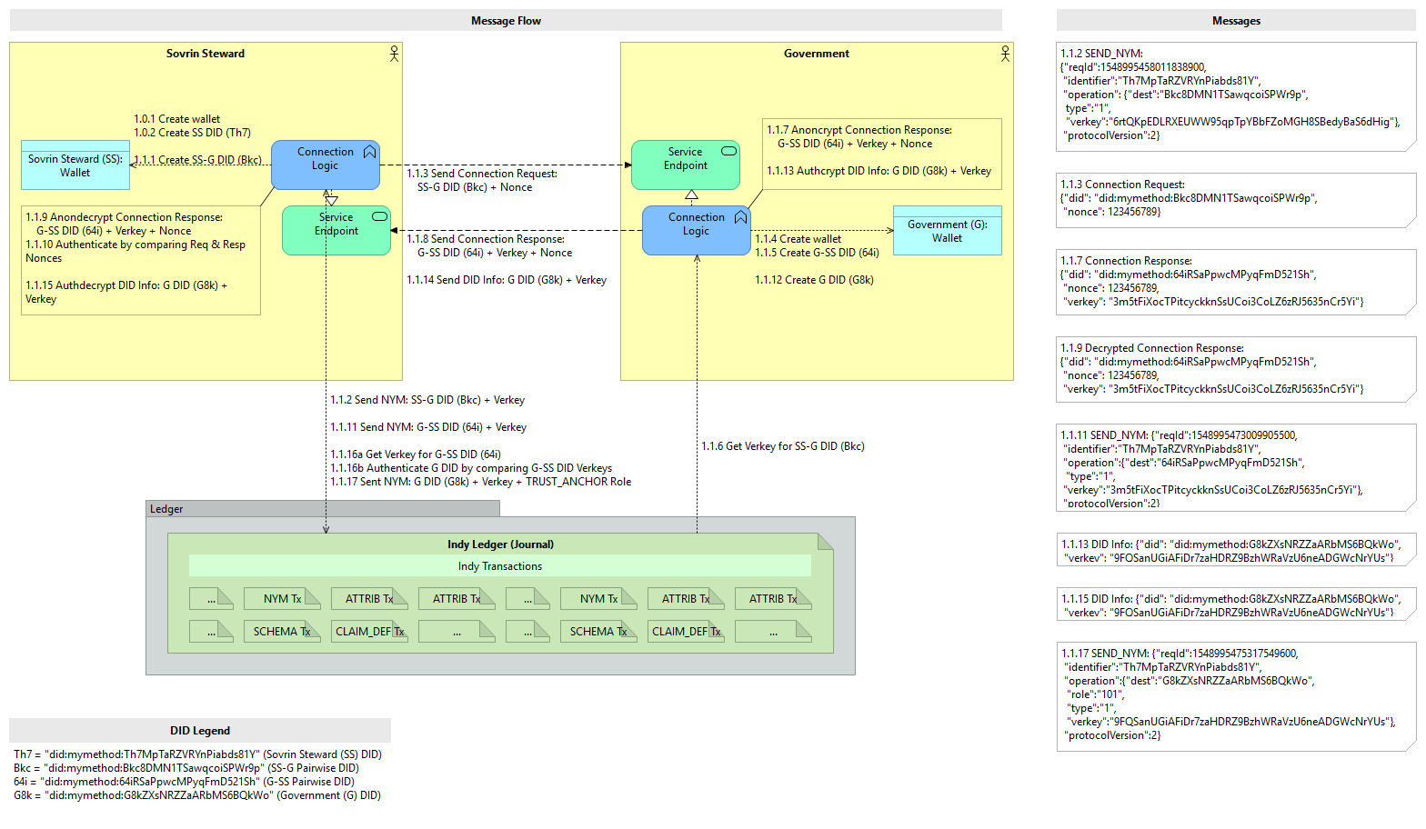Click function chevron icon on Sovrin Steward Connection Logic
The width and height of the screenshot is (1426, 829).
click(x=369, y=152)
